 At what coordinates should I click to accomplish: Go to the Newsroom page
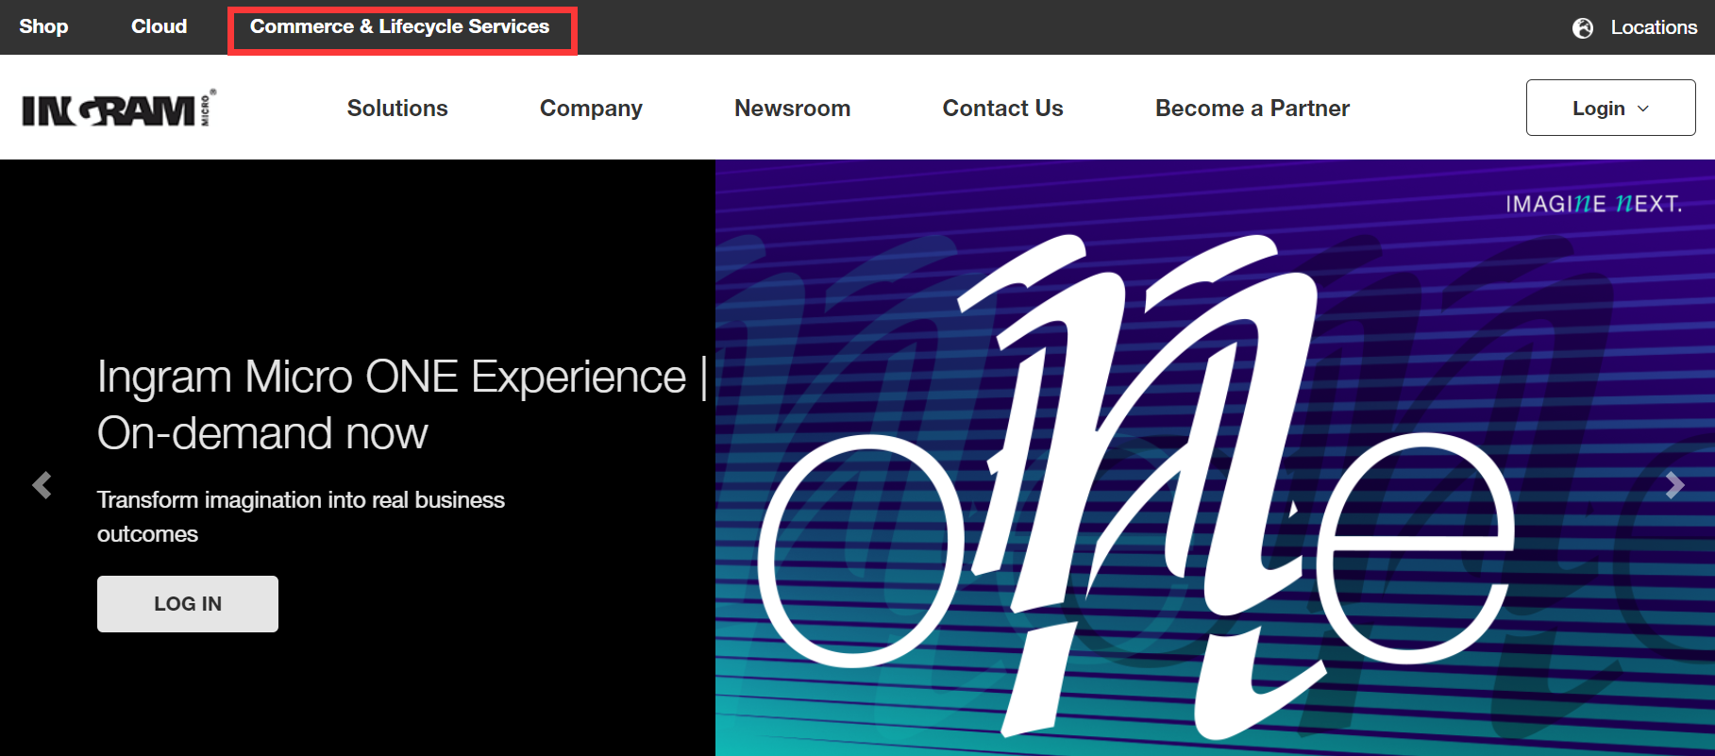click(x=792, y=109)
